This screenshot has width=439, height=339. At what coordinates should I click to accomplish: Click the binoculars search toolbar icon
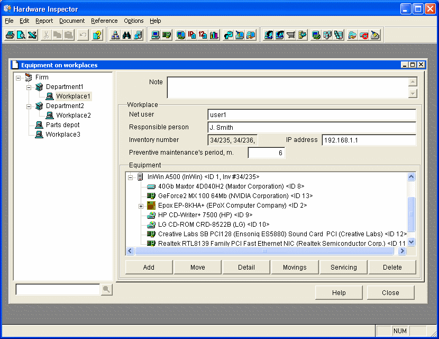126,35
